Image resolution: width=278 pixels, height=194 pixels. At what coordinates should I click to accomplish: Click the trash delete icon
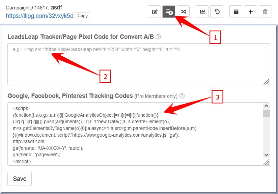point(265,12)
